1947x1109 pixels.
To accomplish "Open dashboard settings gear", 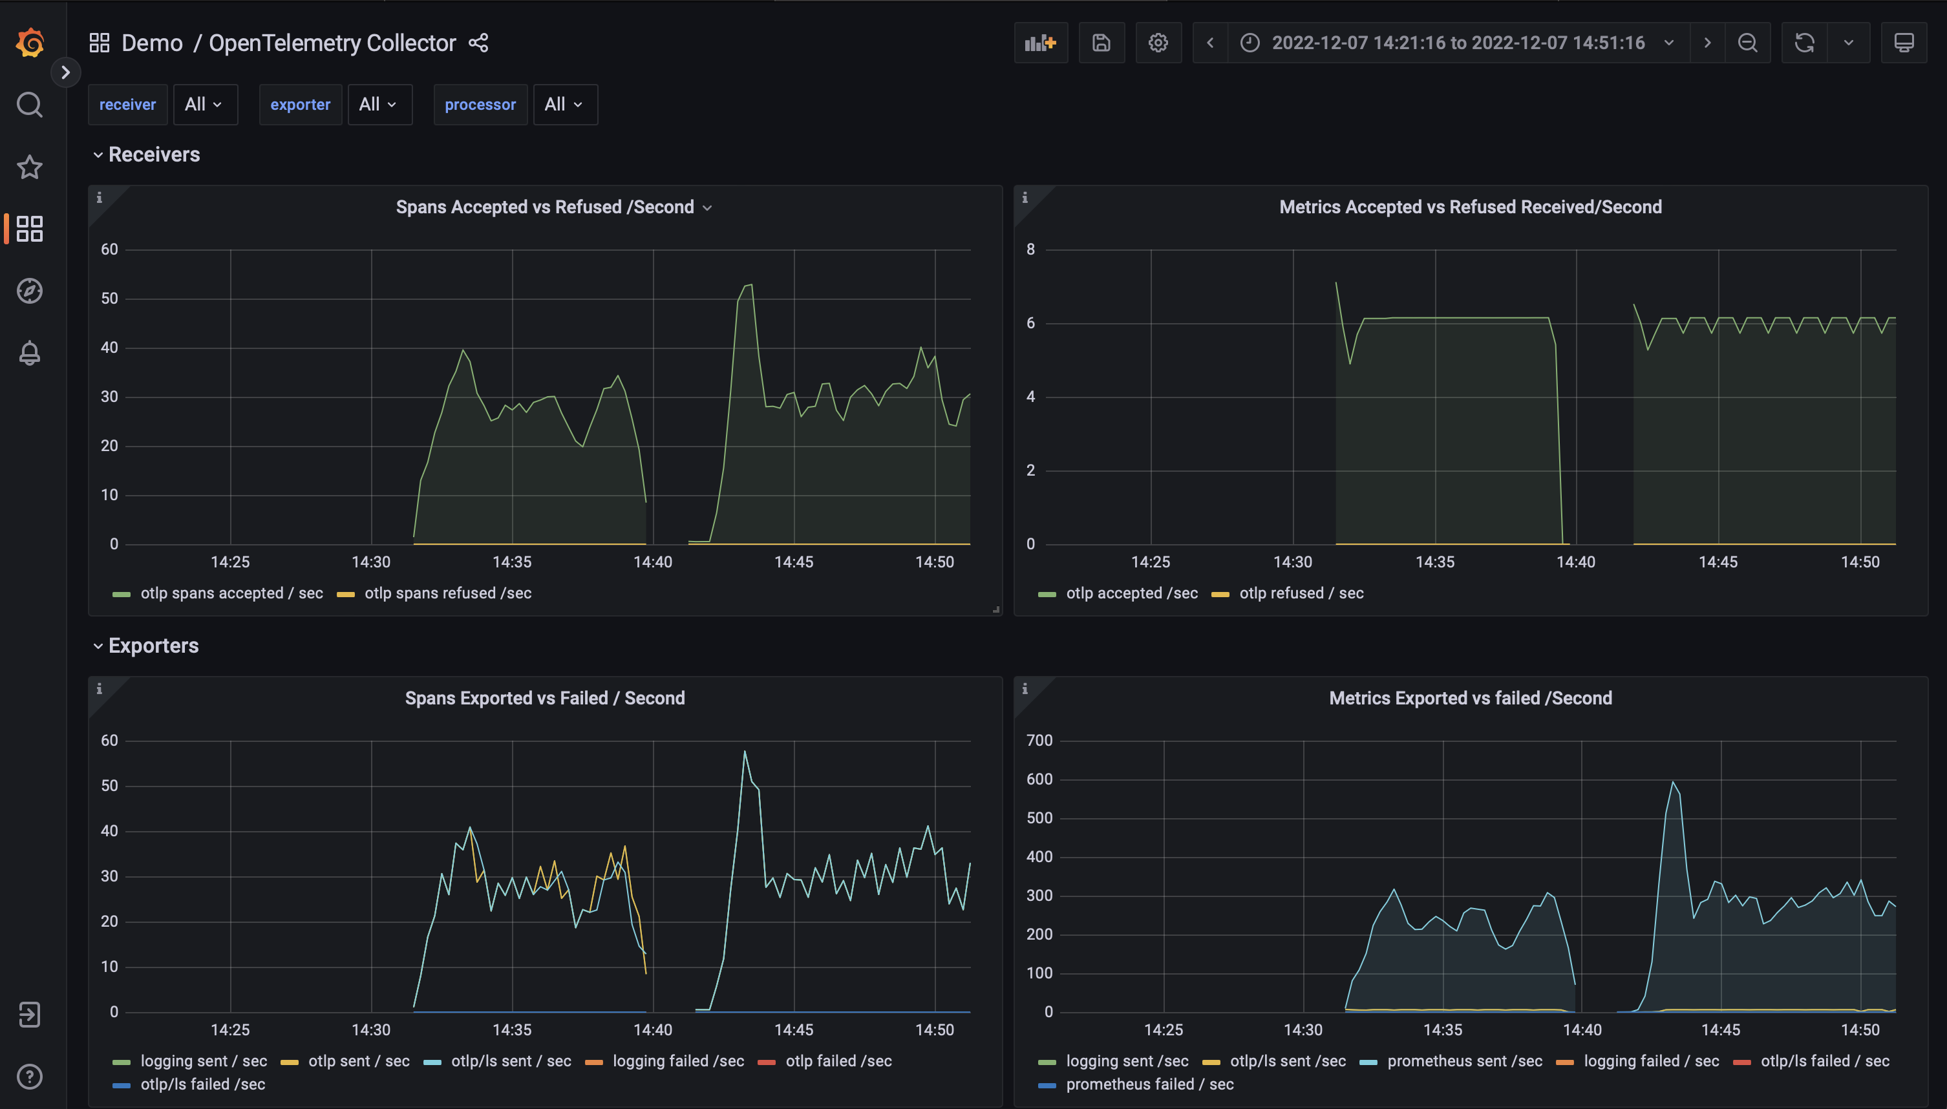I will (1158, 43).
